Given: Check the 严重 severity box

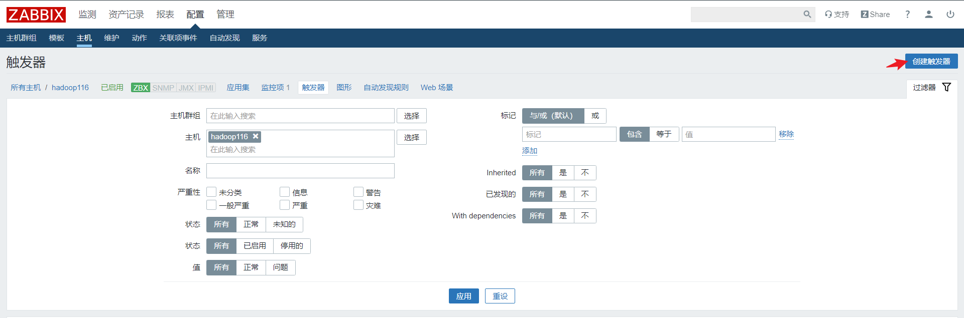Looking at the screenshot, I should pos(285,205).
